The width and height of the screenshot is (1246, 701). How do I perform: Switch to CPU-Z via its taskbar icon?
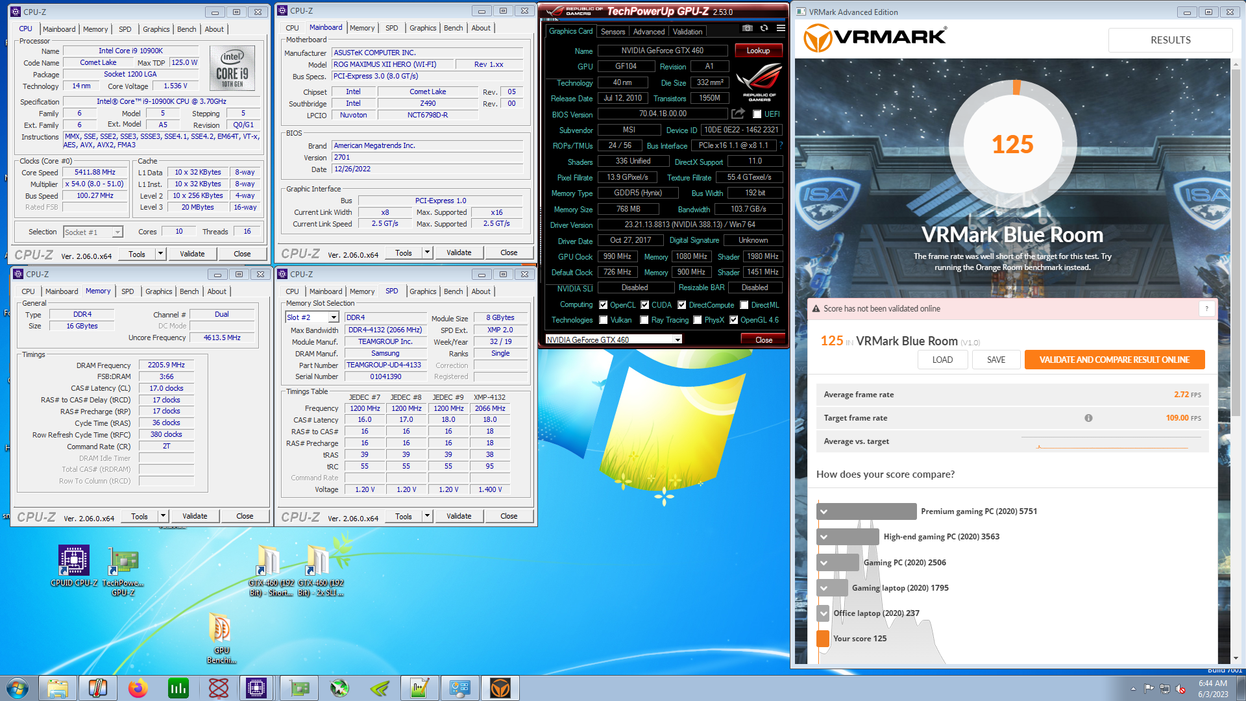point(256,688)
